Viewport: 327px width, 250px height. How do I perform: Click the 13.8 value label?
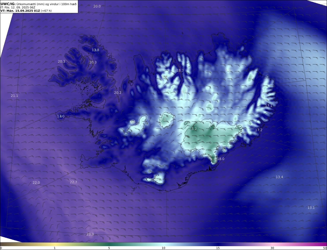pos(96,50)
